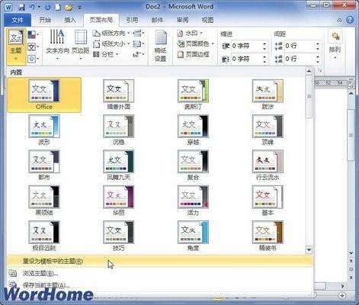Open the undo history dropdown arrow
359x305 pixels.
39,7
